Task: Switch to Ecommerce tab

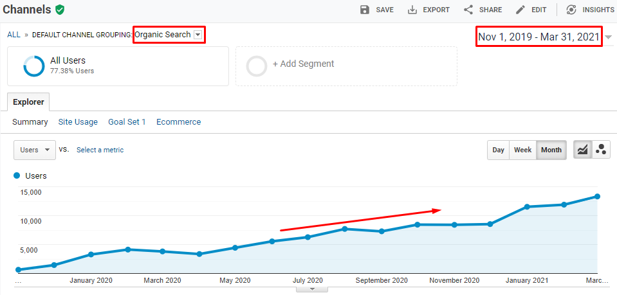Action: point(179,122)
